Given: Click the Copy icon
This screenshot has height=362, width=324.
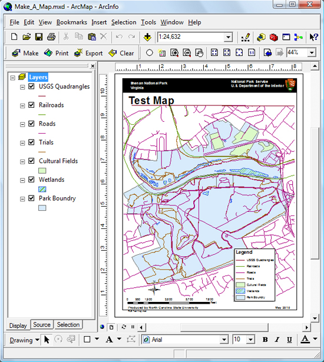Looking at the screenshot, I should 79,36.
